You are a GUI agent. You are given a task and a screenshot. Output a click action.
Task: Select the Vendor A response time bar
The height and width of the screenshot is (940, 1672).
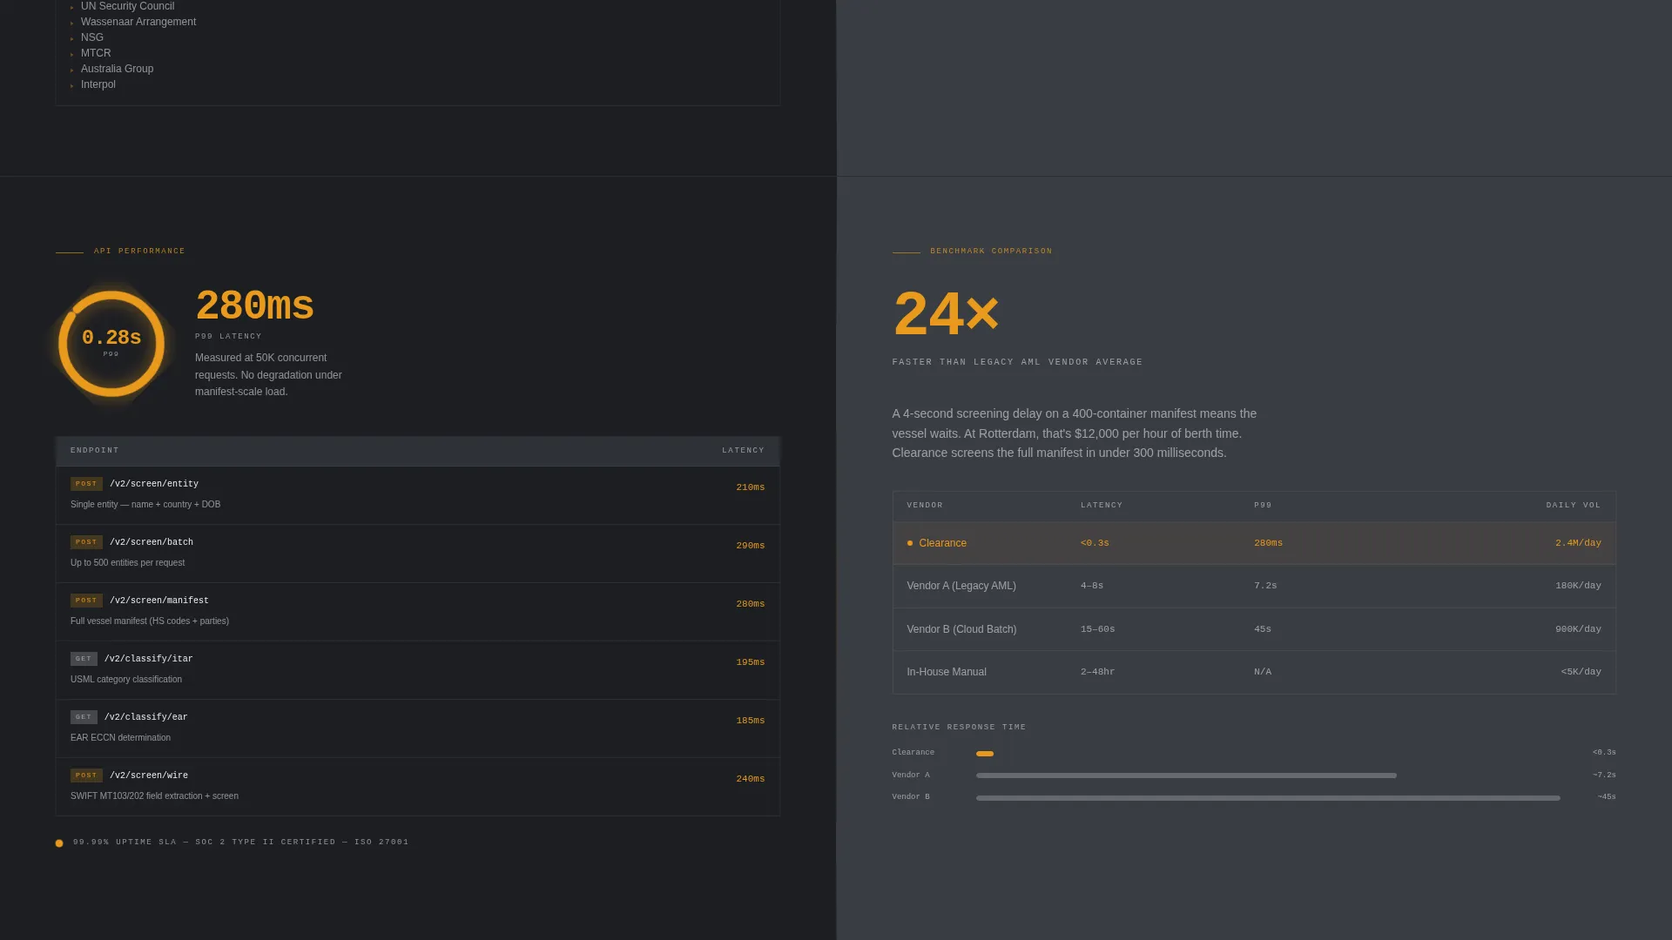pyautogui.click(x=1186, y=775)
